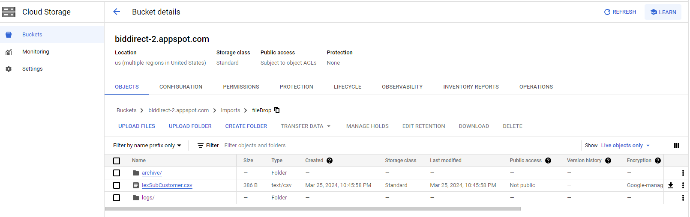The image size is (690, 217).
Task: Click Upload Files
Action: (137, 126)
